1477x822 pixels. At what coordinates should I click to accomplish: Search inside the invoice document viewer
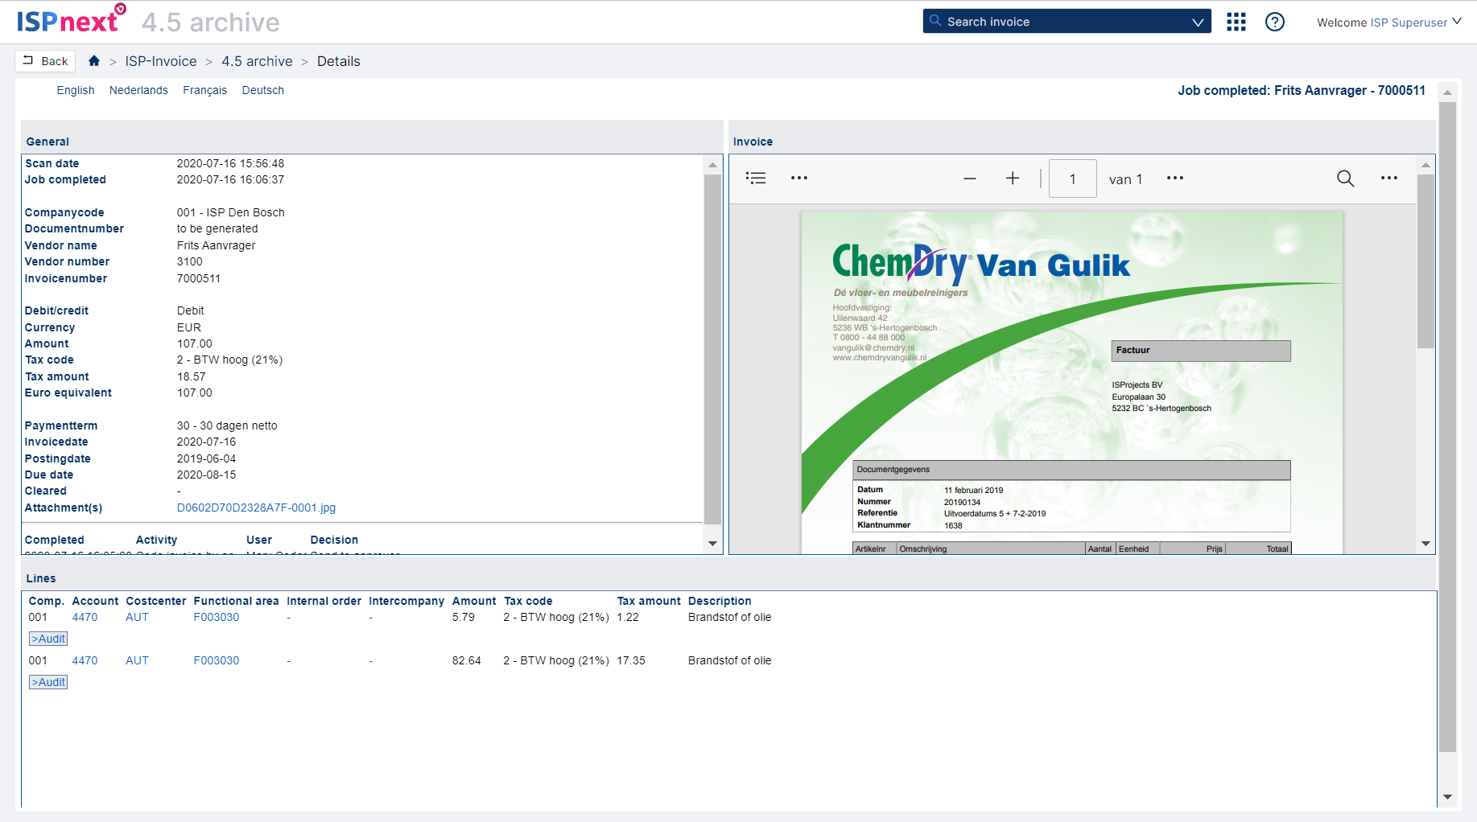pos(1345,179)
